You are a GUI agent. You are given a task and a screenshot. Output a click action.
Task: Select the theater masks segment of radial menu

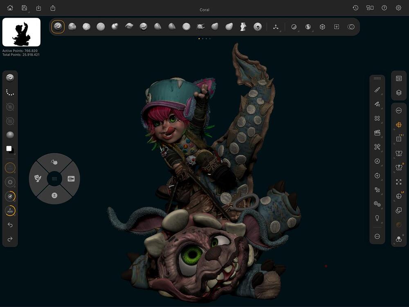38,178
